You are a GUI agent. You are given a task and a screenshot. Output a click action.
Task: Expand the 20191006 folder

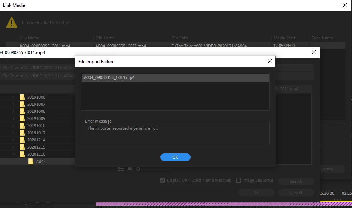13,97
